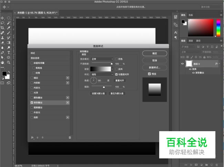Click the delete trash icon in Layer Style dialog
Image resolution: width=224 pixels, height=167 pixels.
tap(70, 138)
